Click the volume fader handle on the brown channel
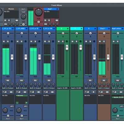Viewport: 124px width, 124px height. pyautogui.click(x=108, y=57)
